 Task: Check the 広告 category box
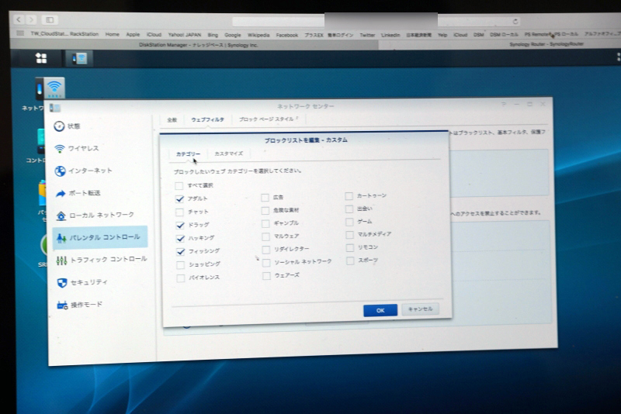pyautogui.click(x=265, y=198)
